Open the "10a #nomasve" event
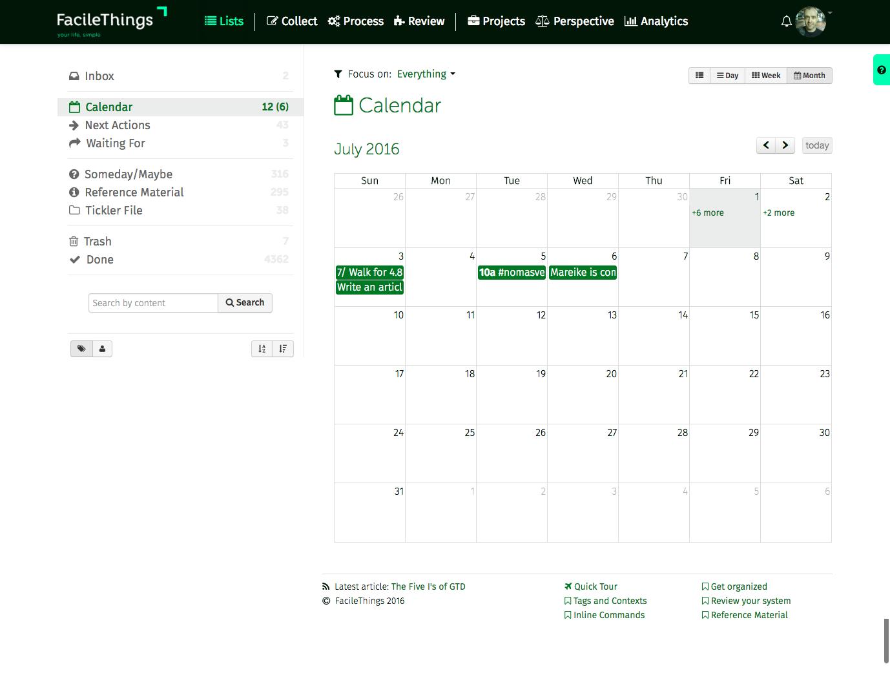The width and height of the screenshot is (890, 675). [x=512, y=273]
